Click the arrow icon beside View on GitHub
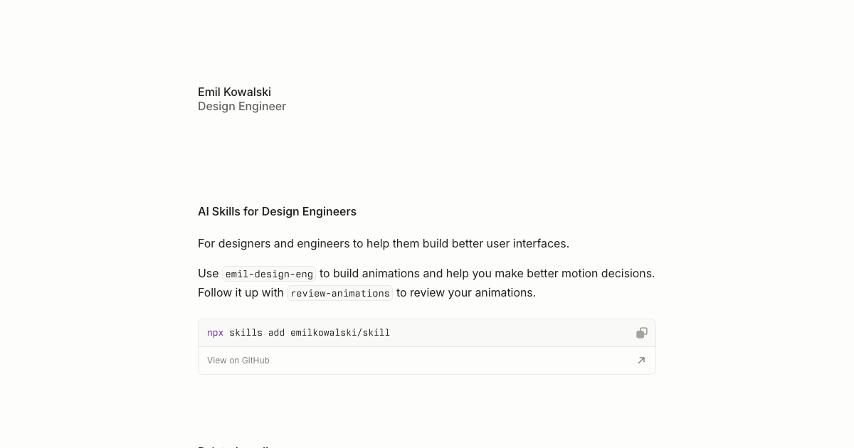 [641, 361]
